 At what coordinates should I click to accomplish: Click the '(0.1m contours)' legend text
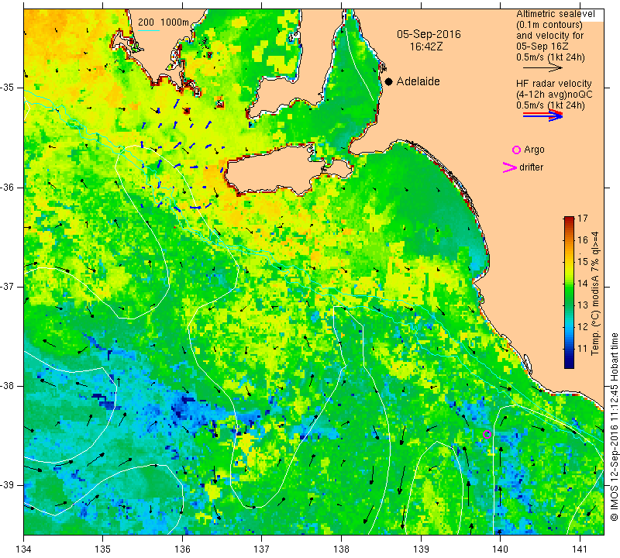(x=549, y=25)
